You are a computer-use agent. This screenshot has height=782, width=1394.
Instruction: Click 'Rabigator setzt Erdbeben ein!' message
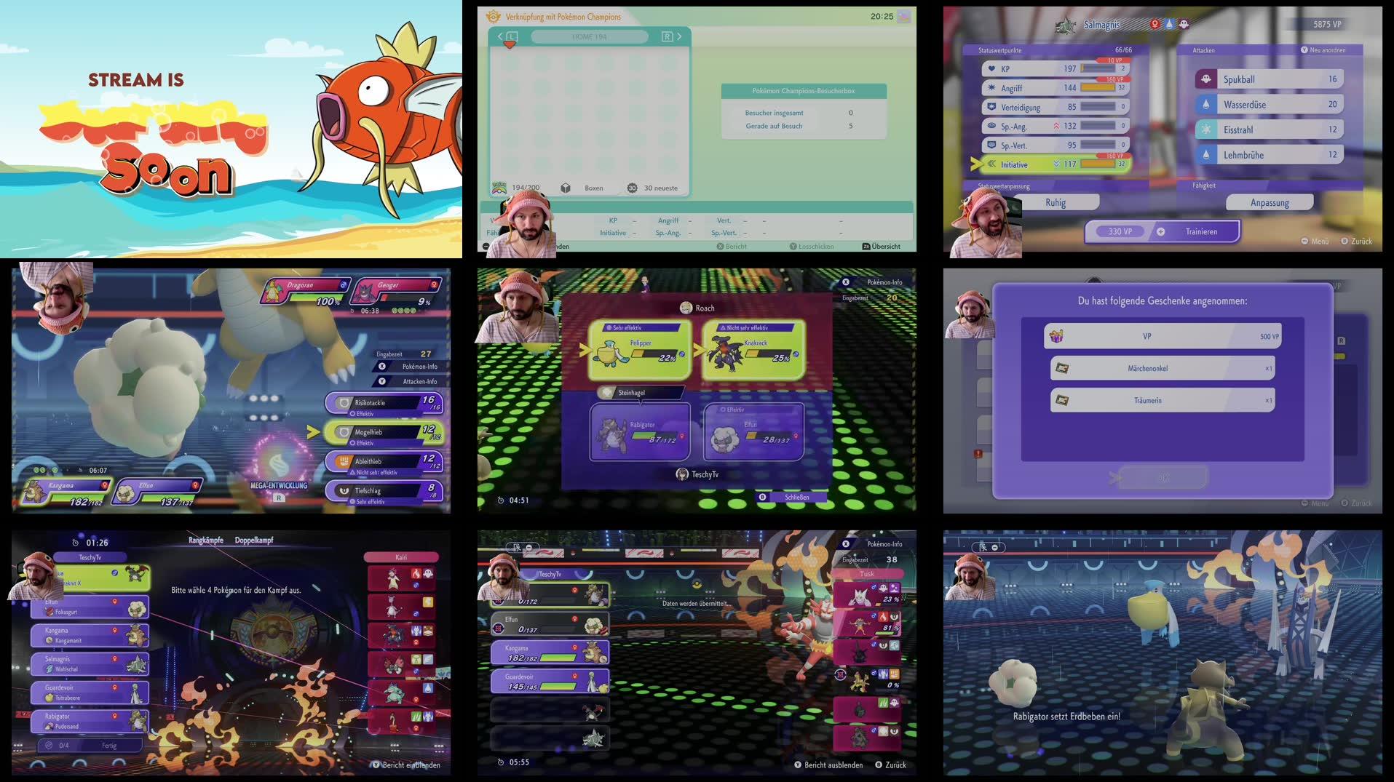pos(1066,716)
